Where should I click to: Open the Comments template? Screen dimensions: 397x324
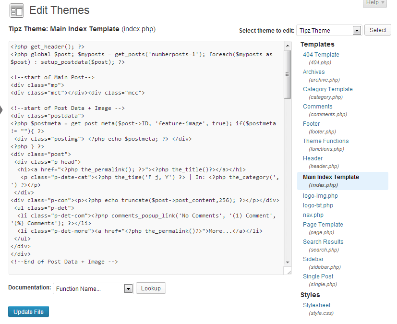(x=317, y=106)
